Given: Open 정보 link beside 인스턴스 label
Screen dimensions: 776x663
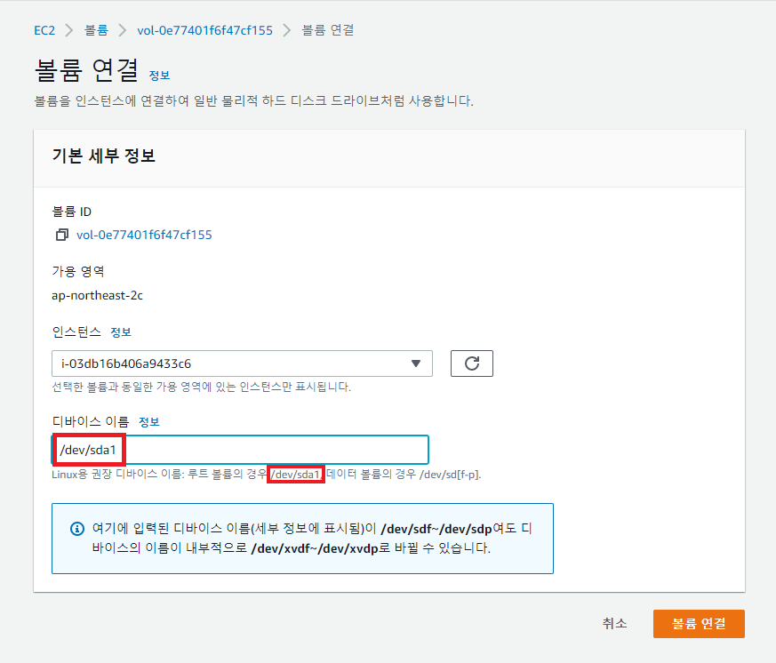Looking at the screenshot, I should [121, 332].
